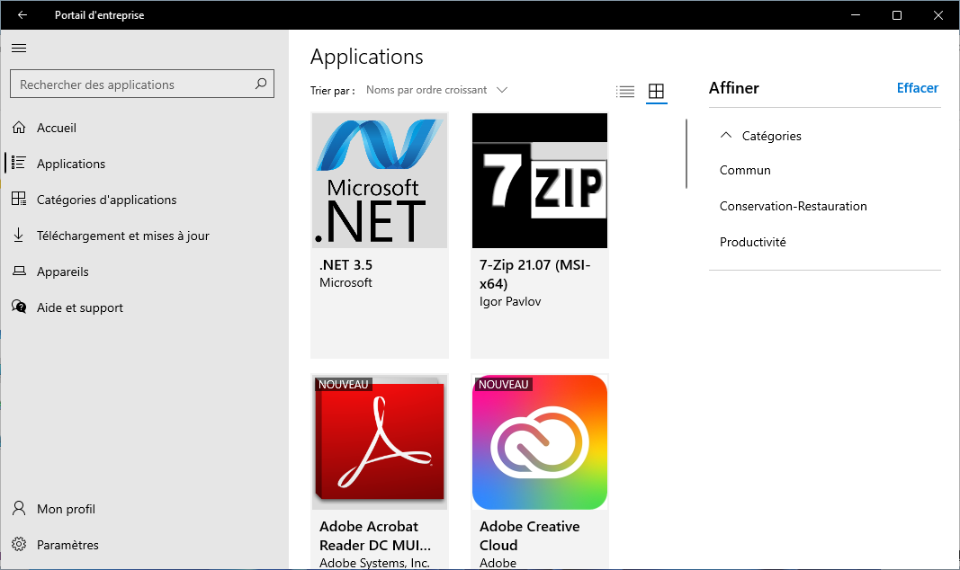Click the Adobe Acrobat Reader DC title
Screen dimensions: 960x570
pos(375,536)
